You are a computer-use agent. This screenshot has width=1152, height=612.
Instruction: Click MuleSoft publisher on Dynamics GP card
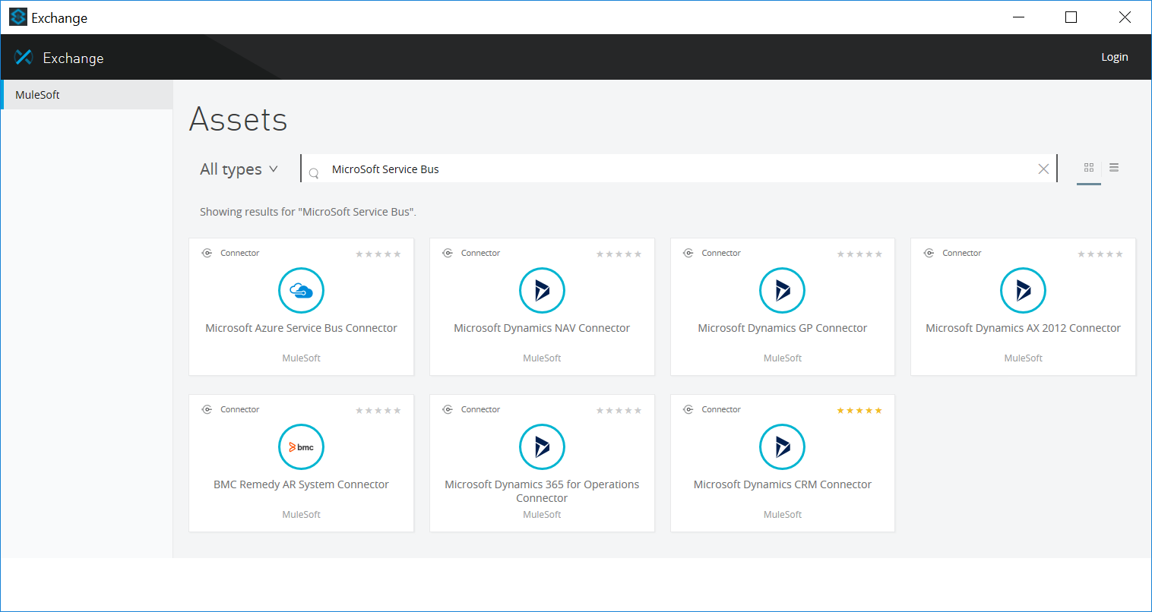click(x=783, y=358)
